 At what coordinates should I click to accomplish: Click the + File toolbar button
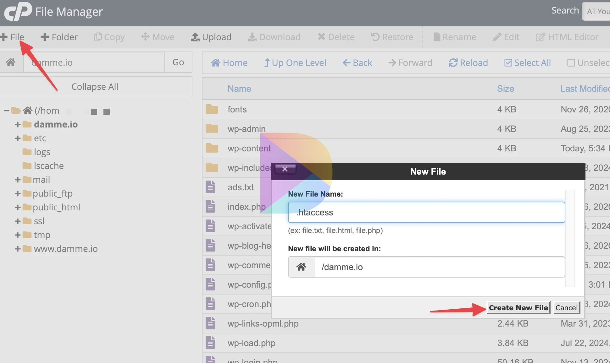[12, 37]
